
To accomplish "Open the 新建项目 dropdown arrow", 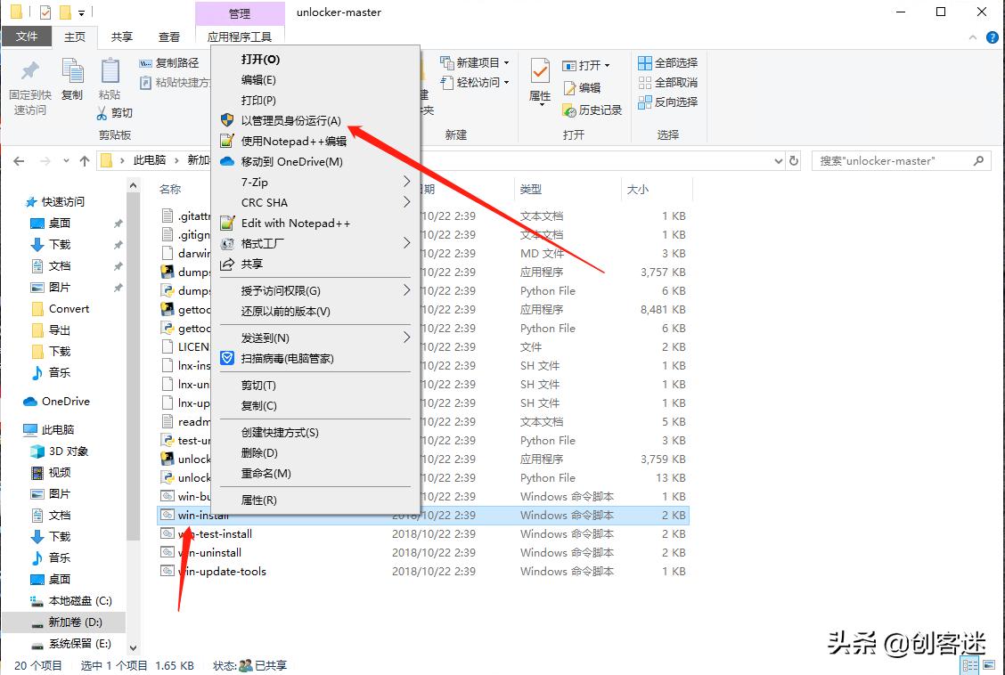I will 506,61.
